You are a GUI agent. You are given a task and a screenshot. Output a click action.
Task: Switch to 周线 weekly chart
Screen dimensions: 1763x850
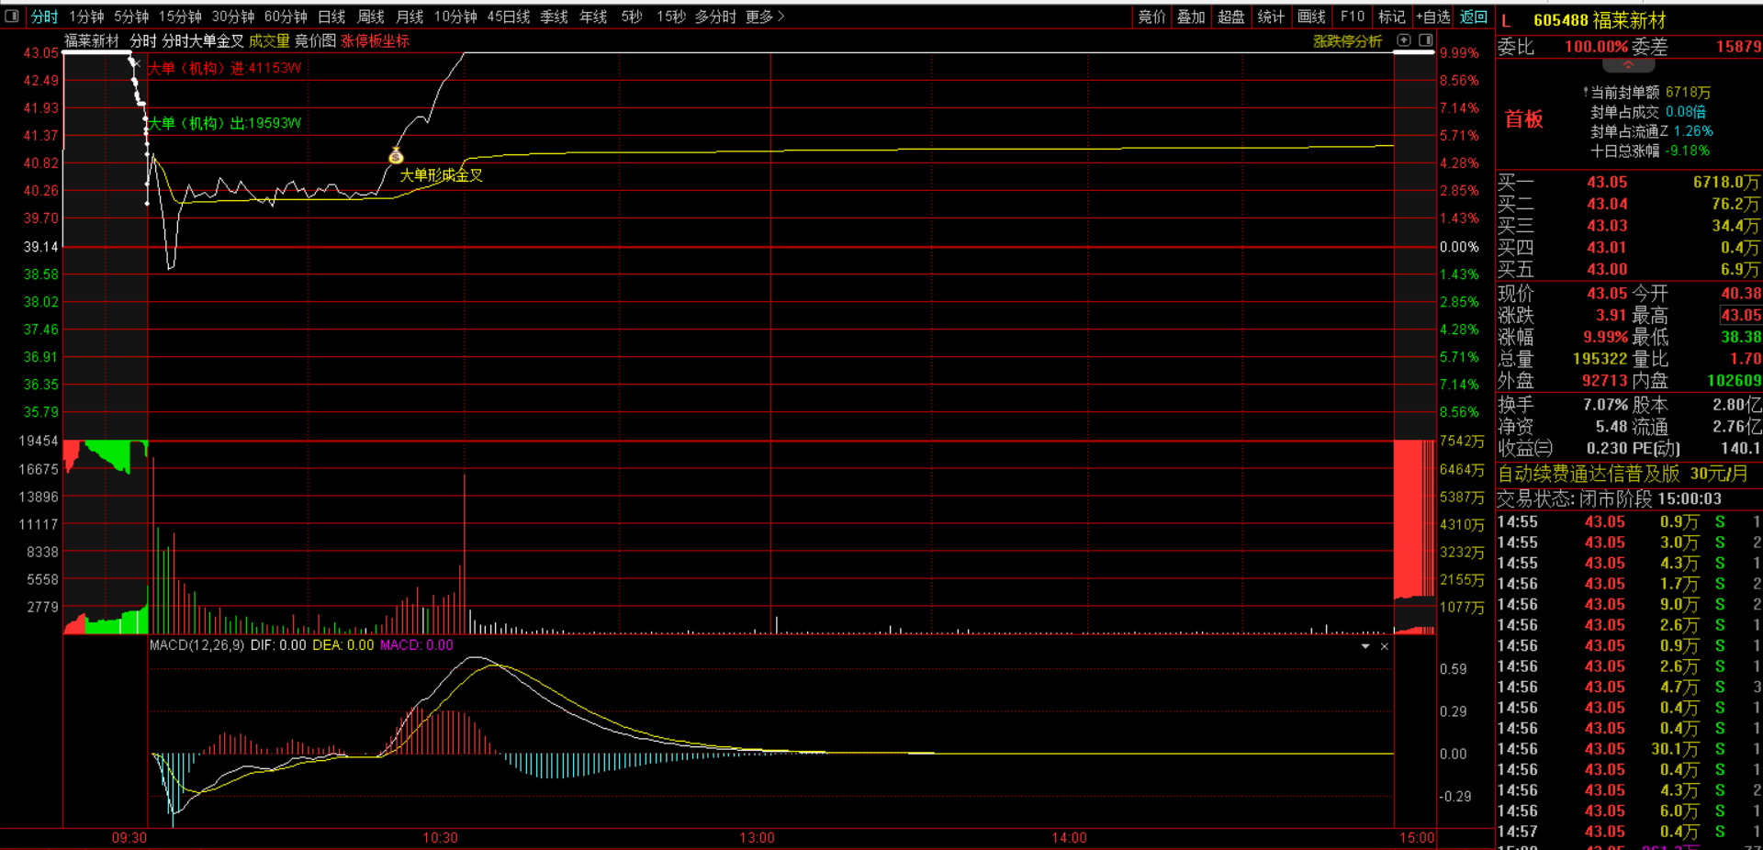tap(371, 17)
